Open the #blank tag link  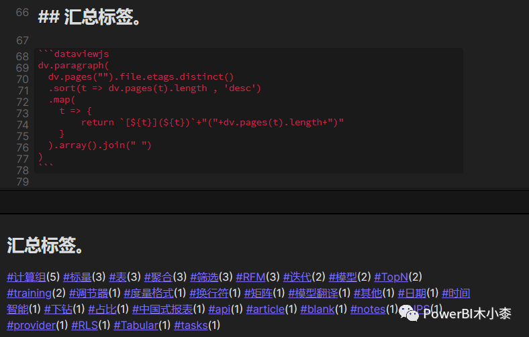click(x=318, y=310)
